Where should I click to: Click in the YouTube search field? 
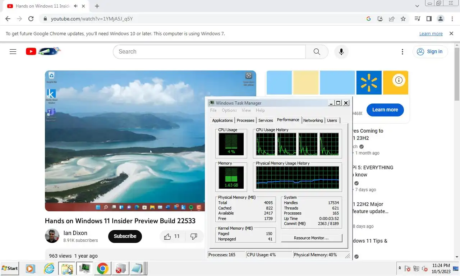pyautogui.click(x=209, y=51)
